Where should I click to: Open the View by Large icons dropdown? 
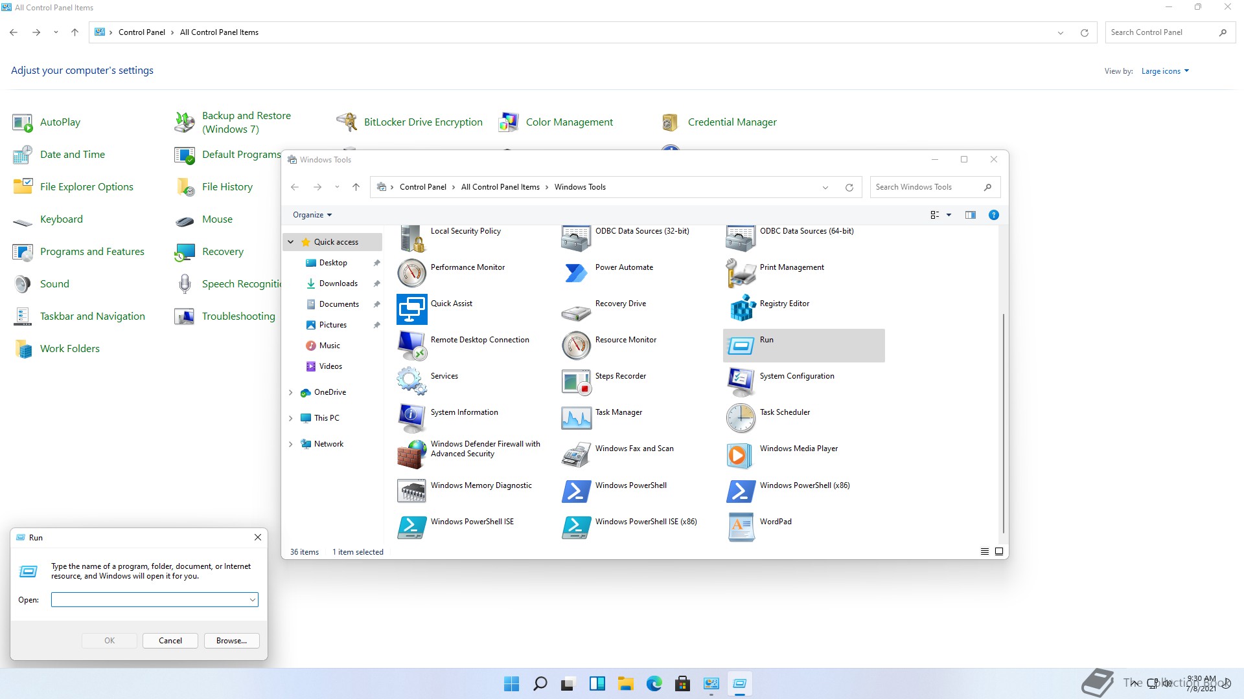[1165, 71]
